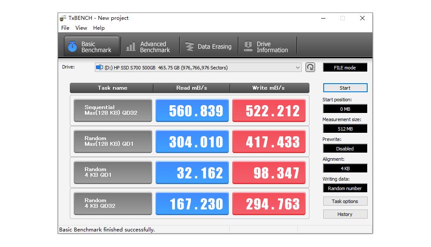
Task: Go to the Data Erasing tab
Action: [x=209, y=47]
